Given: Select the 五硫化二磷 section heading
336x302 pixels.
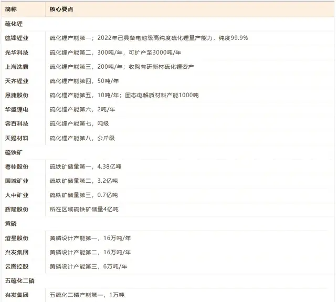Looking at the screenshot, I should [x=20, y=281].
